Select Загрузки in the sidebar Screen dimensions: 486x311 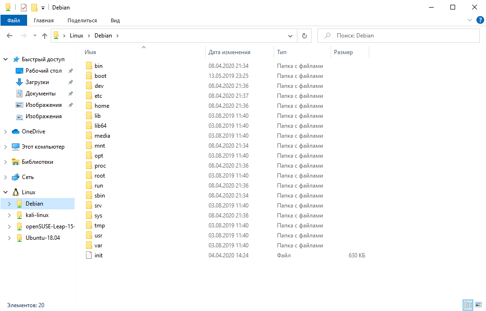coord(37,82)
